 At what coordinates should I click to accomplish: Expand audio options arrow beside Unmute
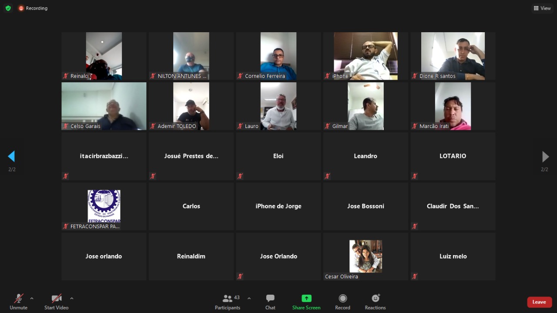(x=32, y=298)
